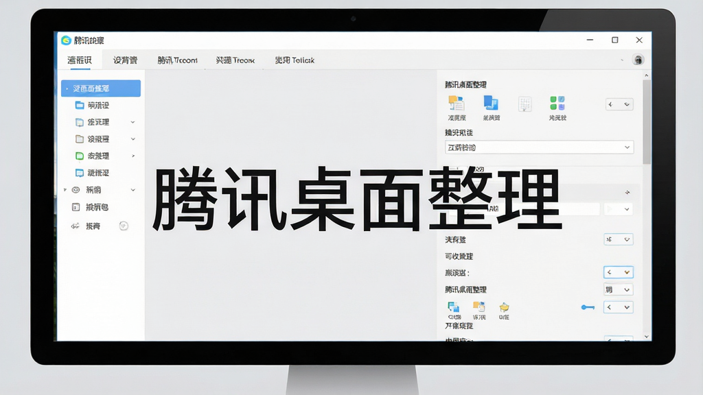Select the orange folder with blue document icon

(479, 307)
